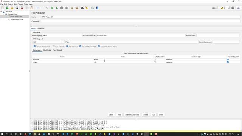Image resolution: width=242 pixels, height=136 pixels.
Task: Click the Up button
Action: pos(154,115)
